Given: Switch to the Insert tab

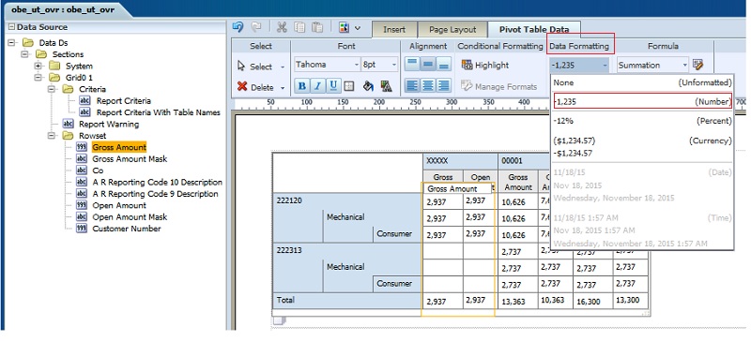Looking at the screenshot, I should pos(394,29).
